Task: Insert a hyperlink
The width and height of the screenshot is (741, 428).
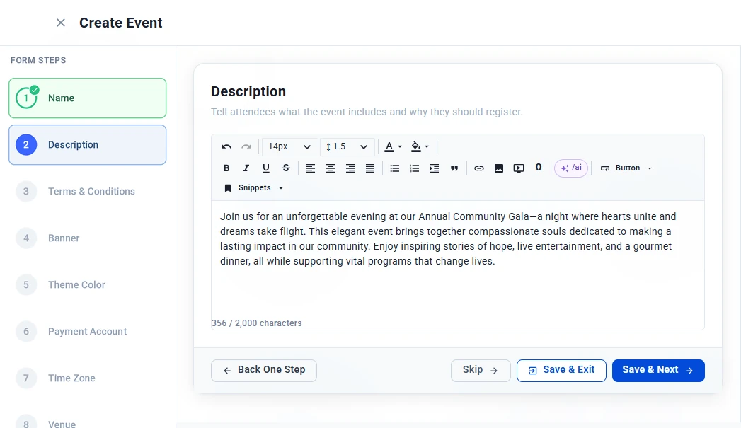Action: click(478, 168)
